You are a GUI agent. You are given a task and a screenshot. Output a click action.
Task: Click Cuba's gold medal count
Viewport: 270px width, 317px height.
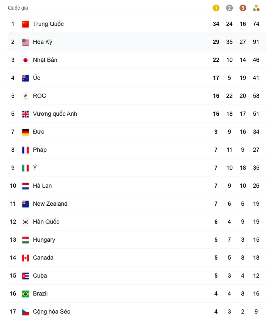point(216,276)
